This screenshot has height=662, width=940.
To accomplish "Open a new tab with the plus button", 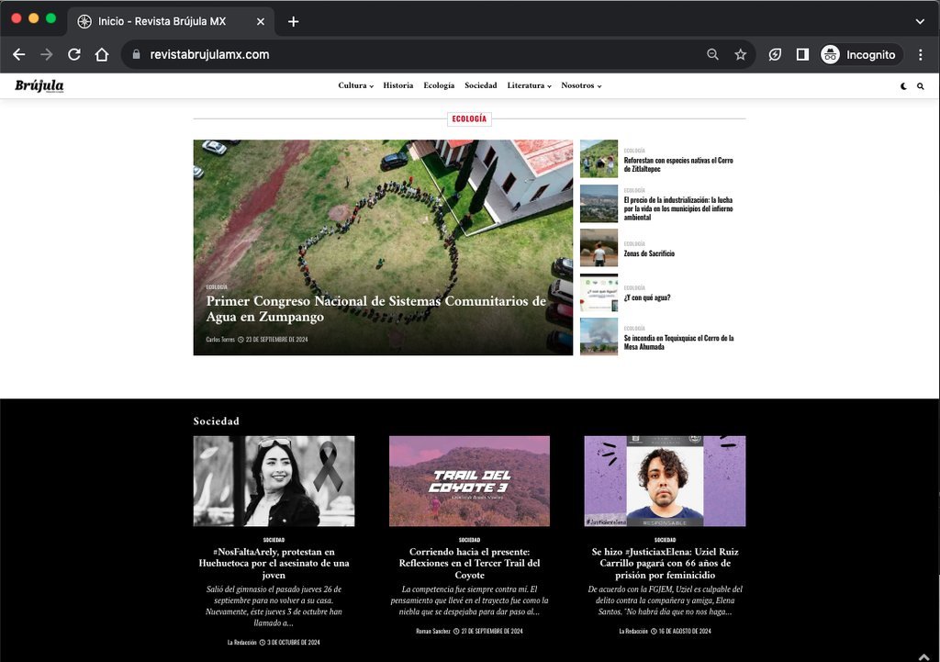I will click(x=293, y=22).
